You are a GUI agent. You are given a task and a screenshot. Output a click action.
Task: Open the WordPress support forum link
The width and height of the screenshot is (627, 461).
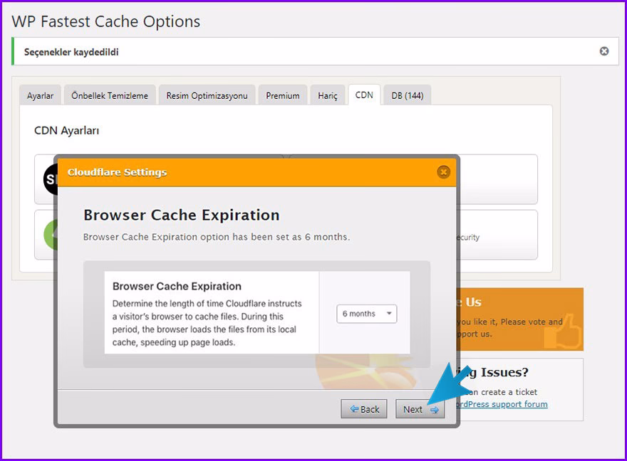(502, 404)
